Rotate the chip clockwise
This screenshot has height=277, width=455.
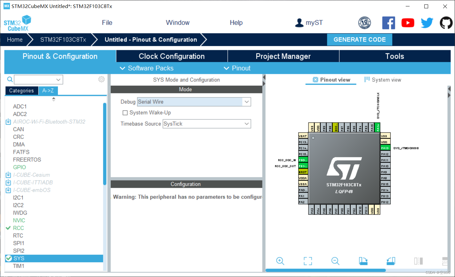click(x=363, y=261)
